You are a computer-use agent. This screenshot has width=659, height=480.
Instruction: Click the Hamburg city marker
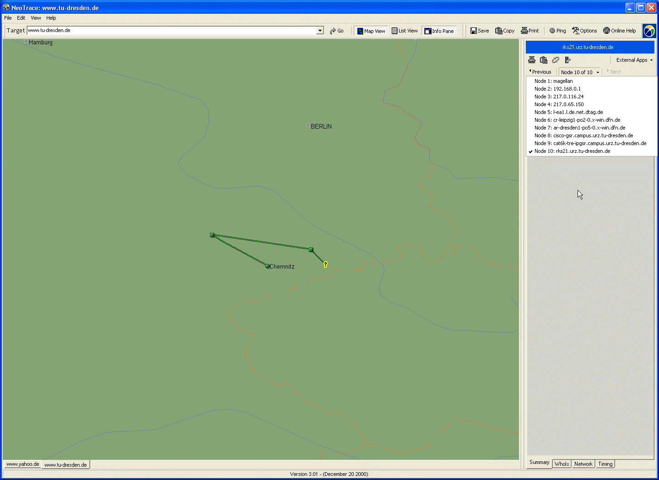[x=26, y=42]
